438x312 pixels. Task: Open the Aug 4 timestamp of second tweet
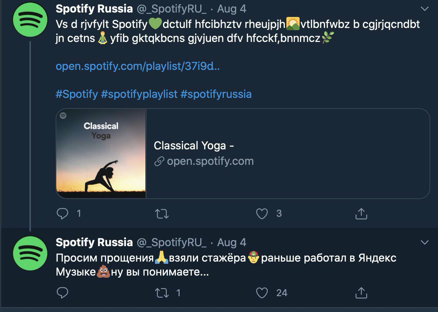[232, 242]
